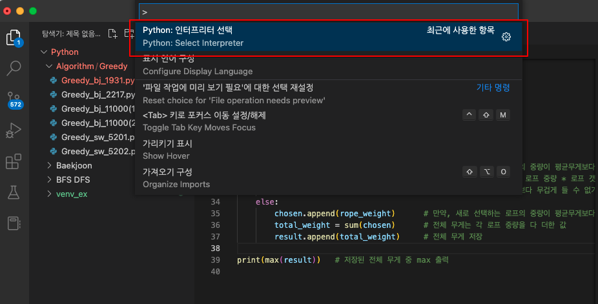Screen dimensions: 598x304
Task: Click the explorer title 탐색기: 제목 없음
Action: (71, 34)
